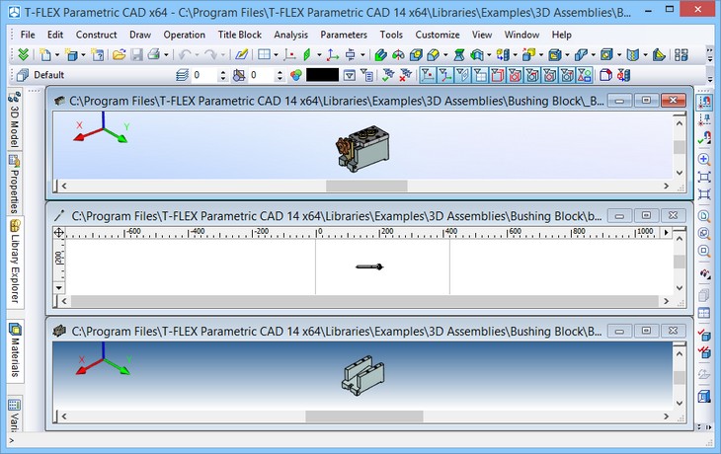Click the red X cancel selection icon
Viewport: 721px width, 454px height.
405,75
